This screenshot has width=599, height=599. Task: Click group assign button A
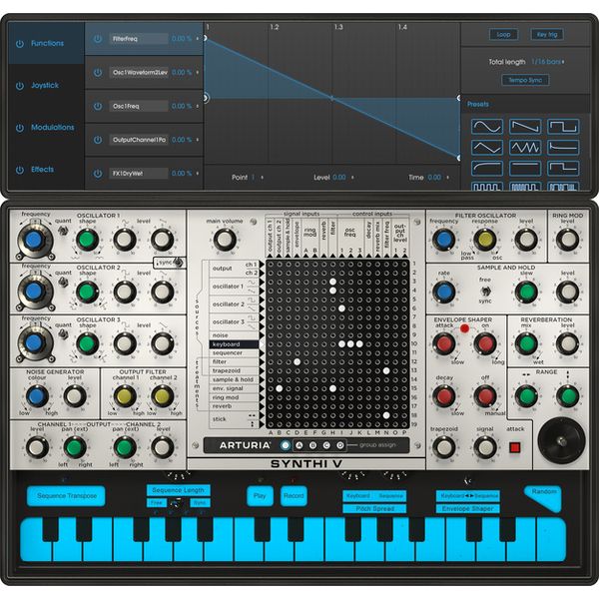coord(299,445)
